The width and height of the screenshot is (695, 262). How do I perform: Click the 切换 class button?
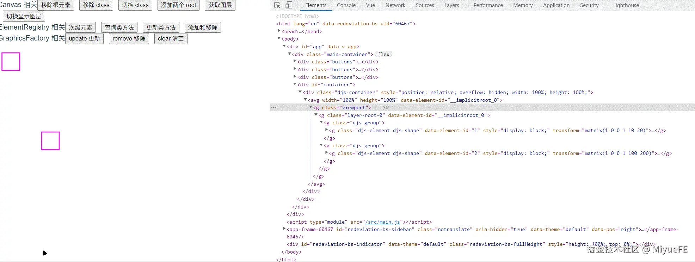click(135, 5)
